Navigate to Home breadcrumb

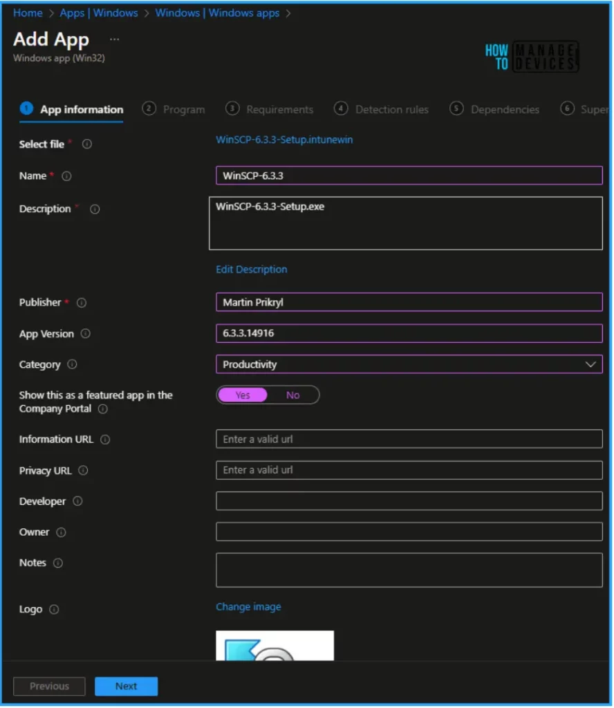tap(28, 13)
